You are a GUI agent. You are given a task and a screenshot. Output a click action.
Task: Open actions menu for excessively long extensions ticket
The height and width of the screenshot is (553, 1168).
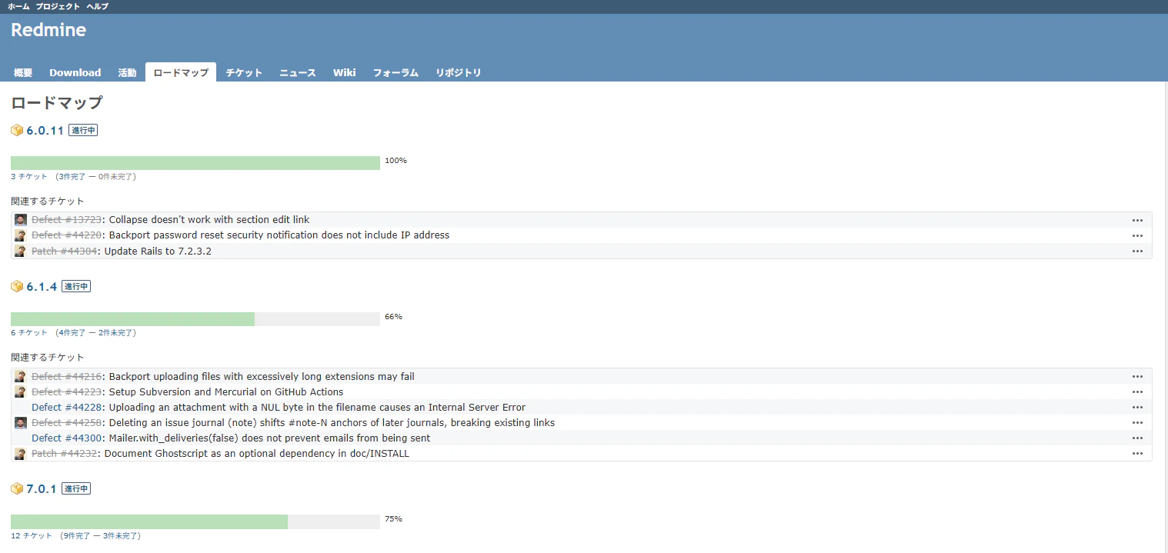coord(1137,377)
